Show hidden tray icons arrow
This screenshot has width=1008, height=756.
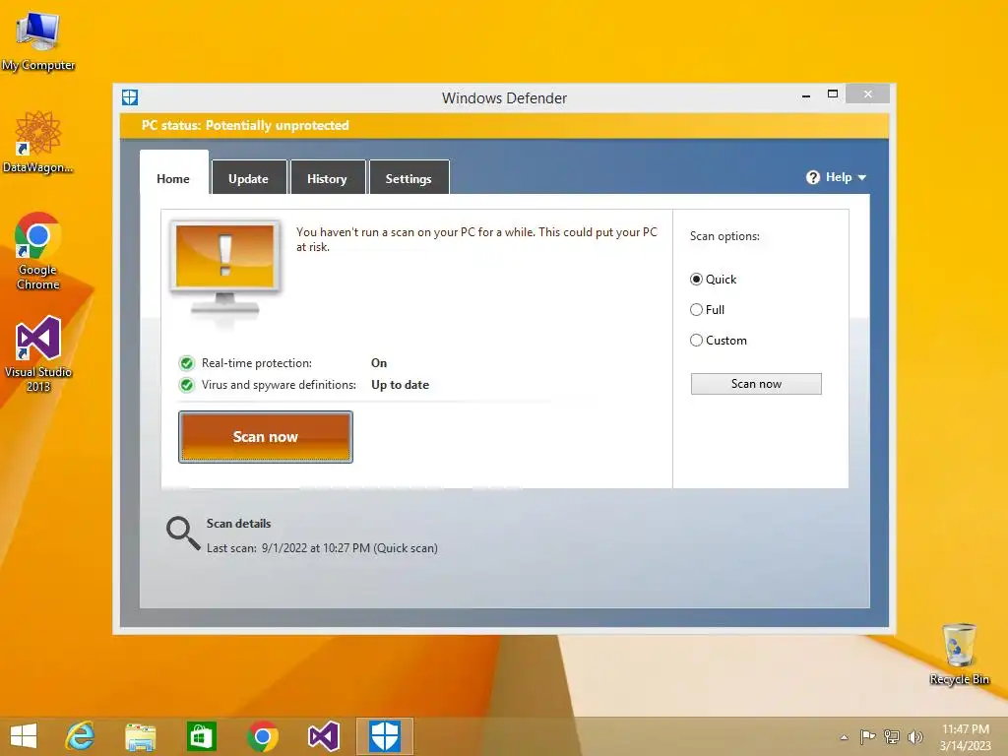(x=844, y=737)
